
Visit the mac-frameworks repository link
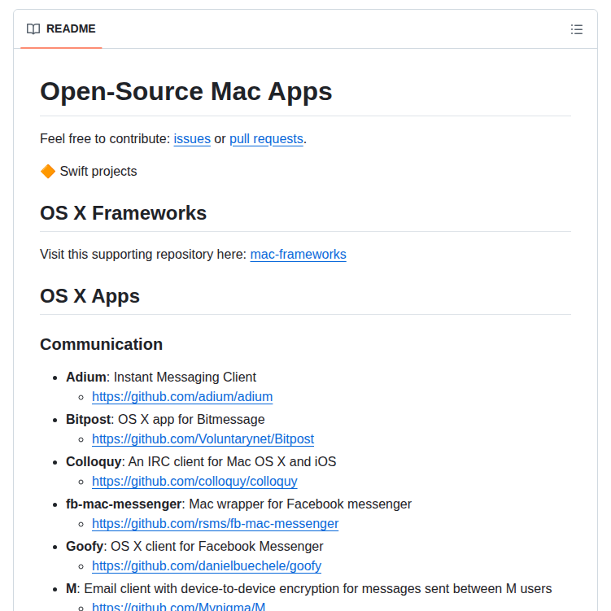(298, 254)
